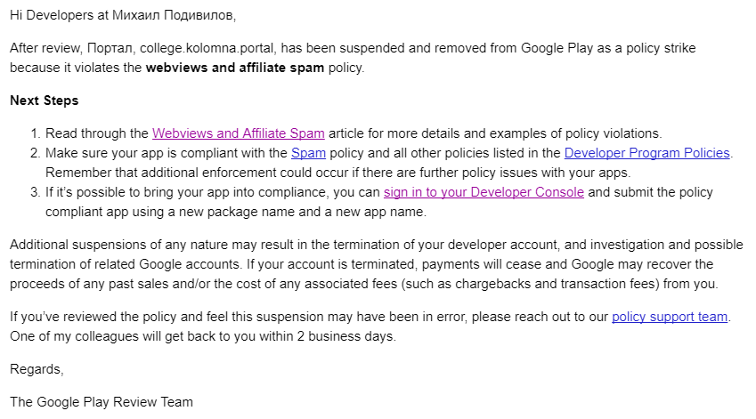The height and width of the screenshot is (419, 756).
Task: Click the list number 3 marker
Action: click(35, 192)
